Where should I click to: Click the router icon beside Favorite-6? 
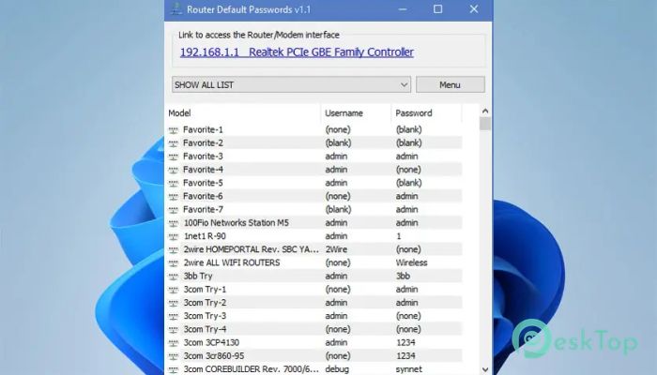tap(173, 197)
